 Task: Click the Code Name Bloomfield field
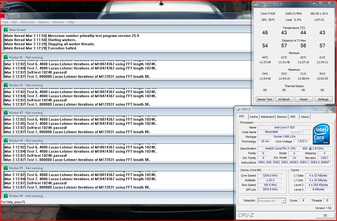[272, 132]
